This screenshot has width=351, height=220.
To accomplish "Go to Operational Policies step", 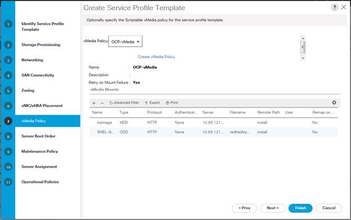I will [40, 182].
